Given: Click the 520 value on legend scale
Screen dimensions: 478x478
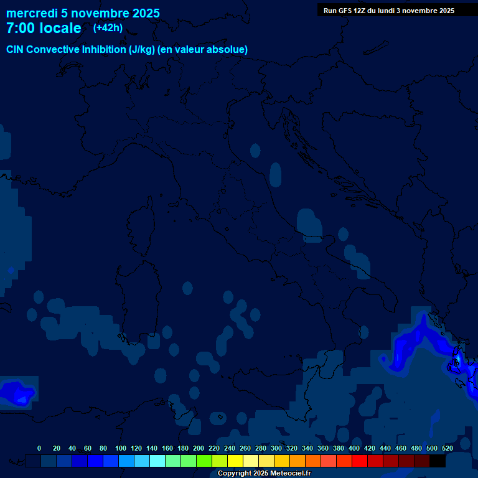Looking at the screenshot, I should click(447, 448).
